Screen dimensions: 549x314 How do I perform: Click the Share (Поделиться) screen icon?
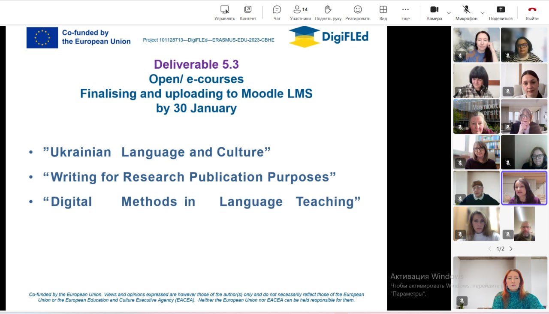pos(501,12)
